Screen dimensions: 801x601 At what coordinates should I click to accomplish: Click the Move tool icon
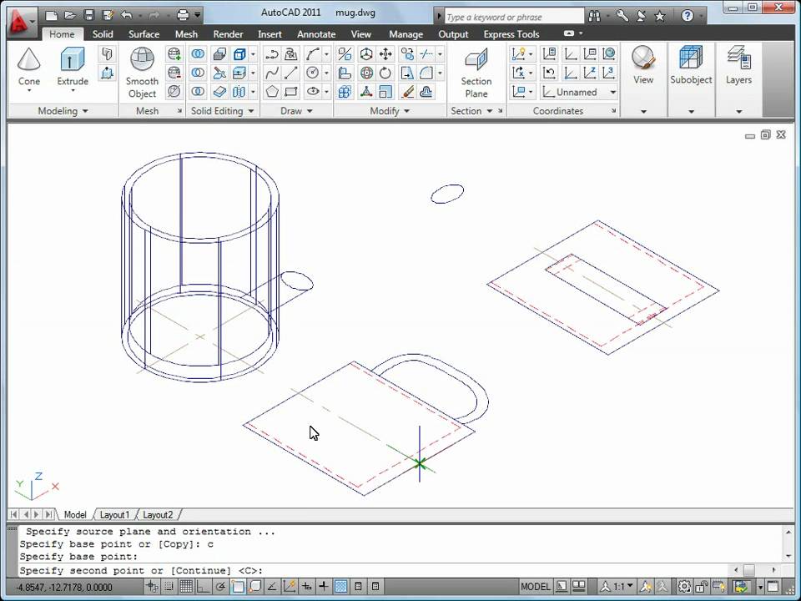385,53
